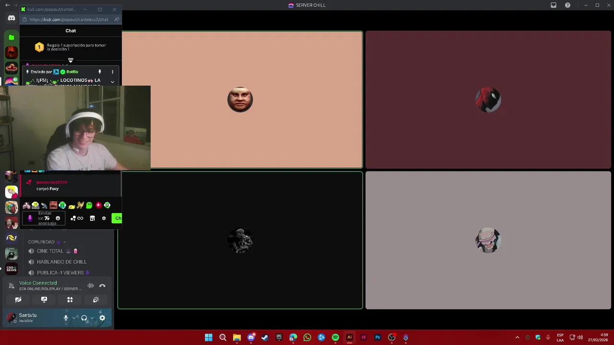Open pinned message more options
The height and width of the screenshot is (345, 614).
(x=112, y=72)
